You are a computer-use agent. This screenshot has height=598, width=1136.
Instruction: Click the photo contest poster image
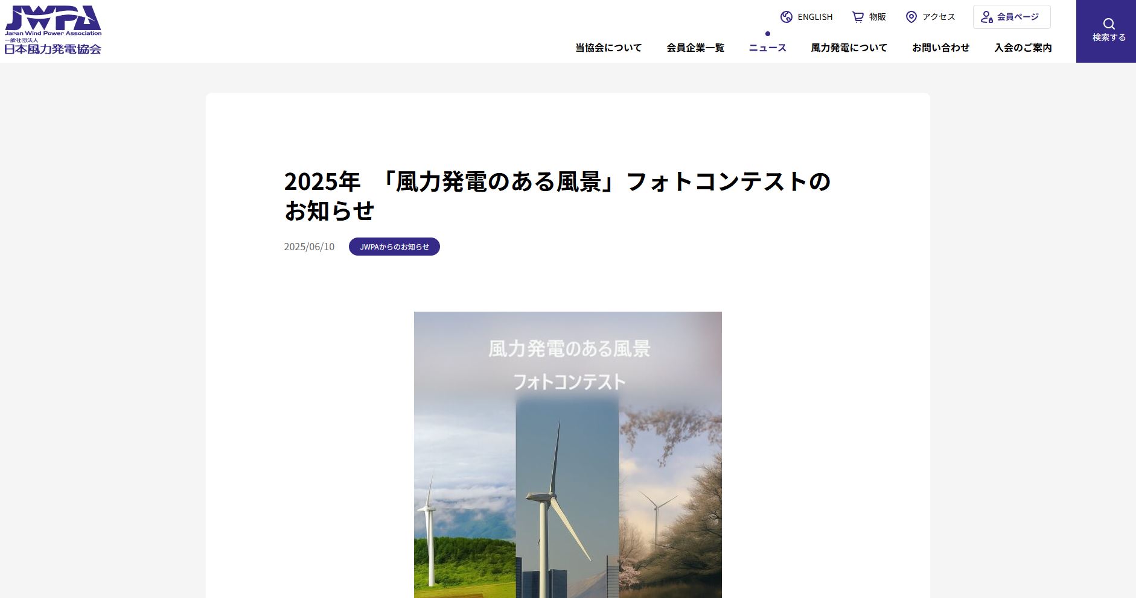tap(568, 455)
